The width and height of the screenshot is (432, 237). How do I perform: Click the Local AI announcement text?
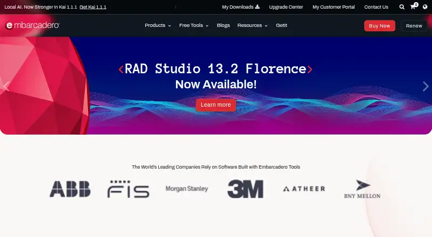coord(40,7)
